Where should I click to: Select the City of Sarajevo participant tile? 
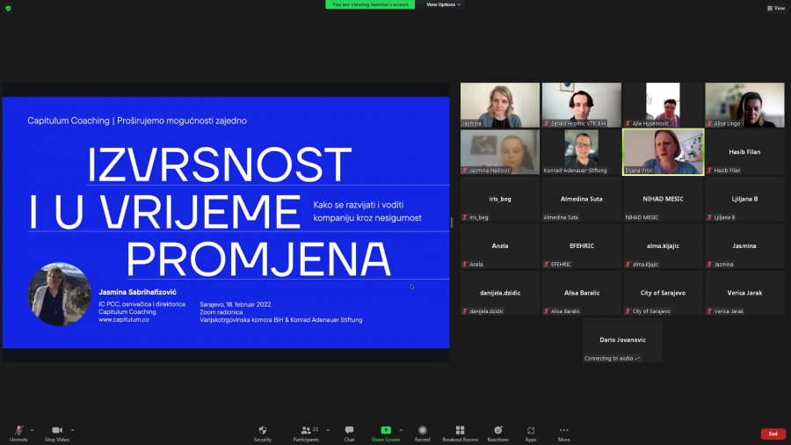click(x=663, y=293)
